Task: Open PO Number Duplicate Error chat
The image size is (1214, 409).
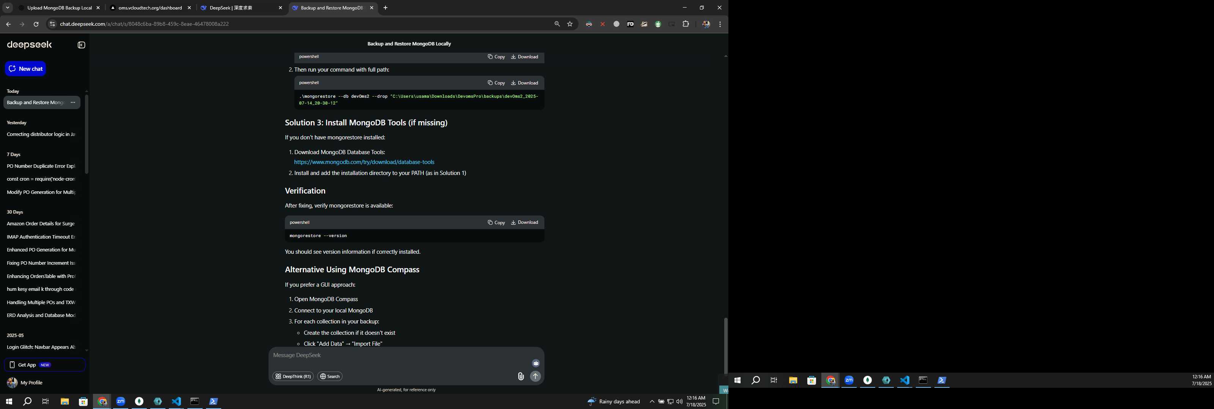Action: [41, 166]
